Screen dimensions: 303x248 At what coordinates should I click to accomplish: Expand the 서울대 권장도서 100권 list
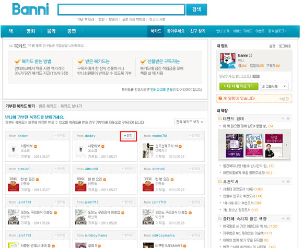(220, 189)
